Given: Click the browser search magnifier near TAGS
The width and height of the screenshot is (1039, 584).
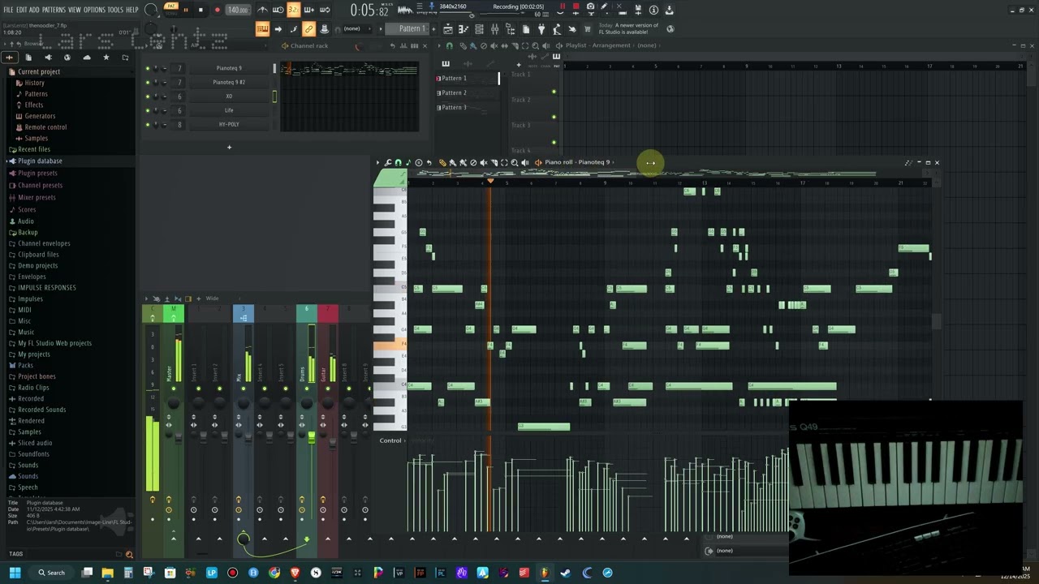Looking at the screenshot, I should point(129,555).
